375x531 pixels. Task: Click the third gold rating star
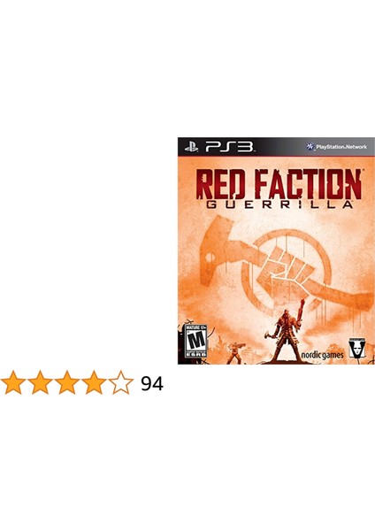point(66,382)
